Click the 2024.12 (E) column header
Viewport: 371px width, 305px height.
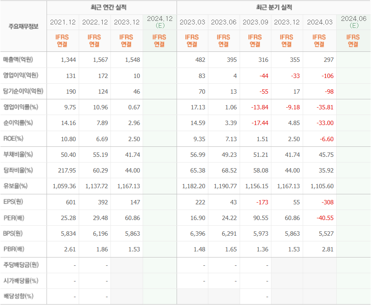160,22
